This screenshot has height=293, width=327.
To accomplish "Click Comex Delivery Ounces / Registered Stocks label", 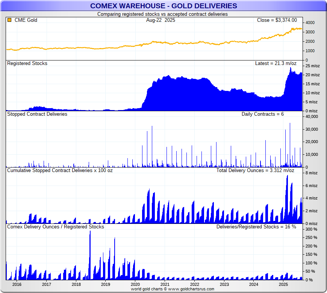I will point(55,227).
